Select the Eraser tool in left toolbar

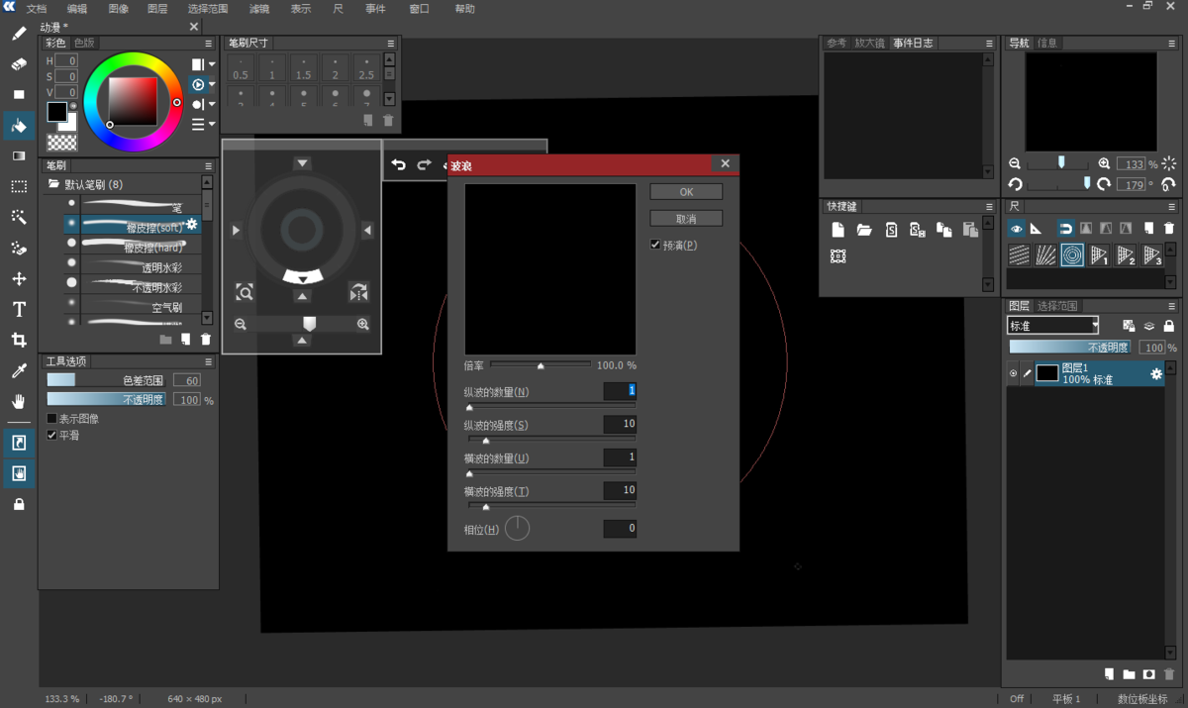(x=19, y=64)
